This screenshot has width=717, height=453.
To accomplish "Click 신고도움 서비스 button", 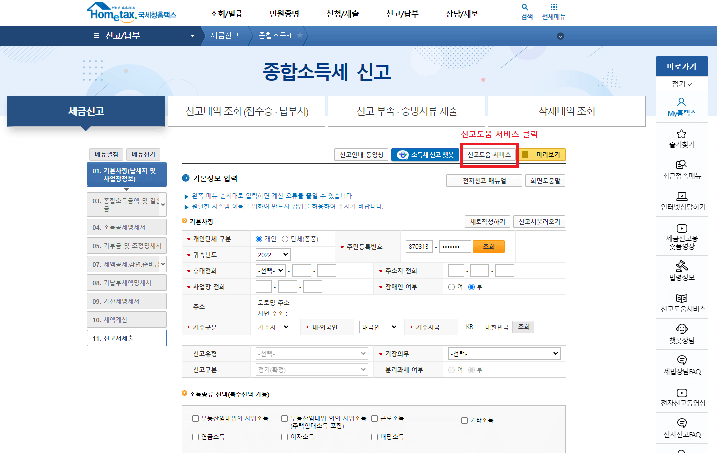I will tap(489, 155).
